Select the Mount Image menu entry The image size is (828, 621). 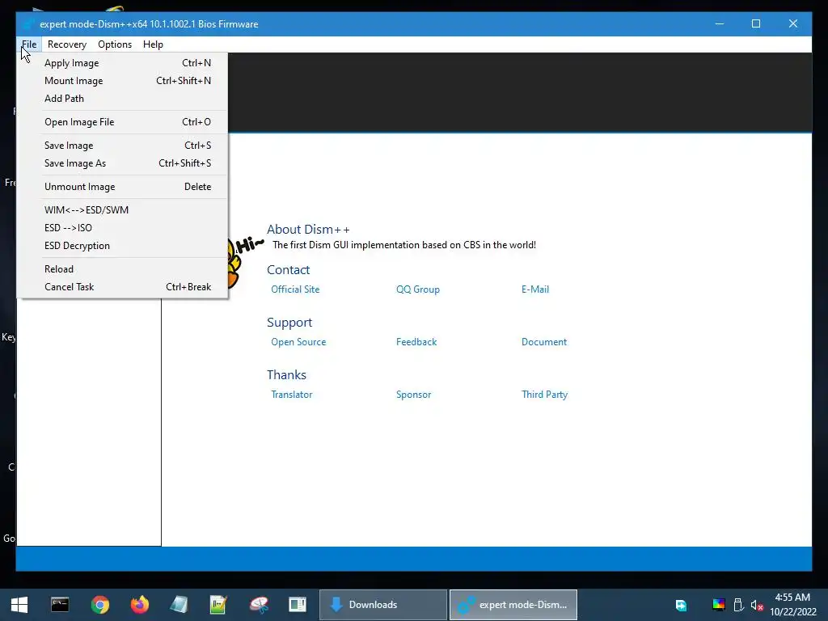tap(123, 81)
